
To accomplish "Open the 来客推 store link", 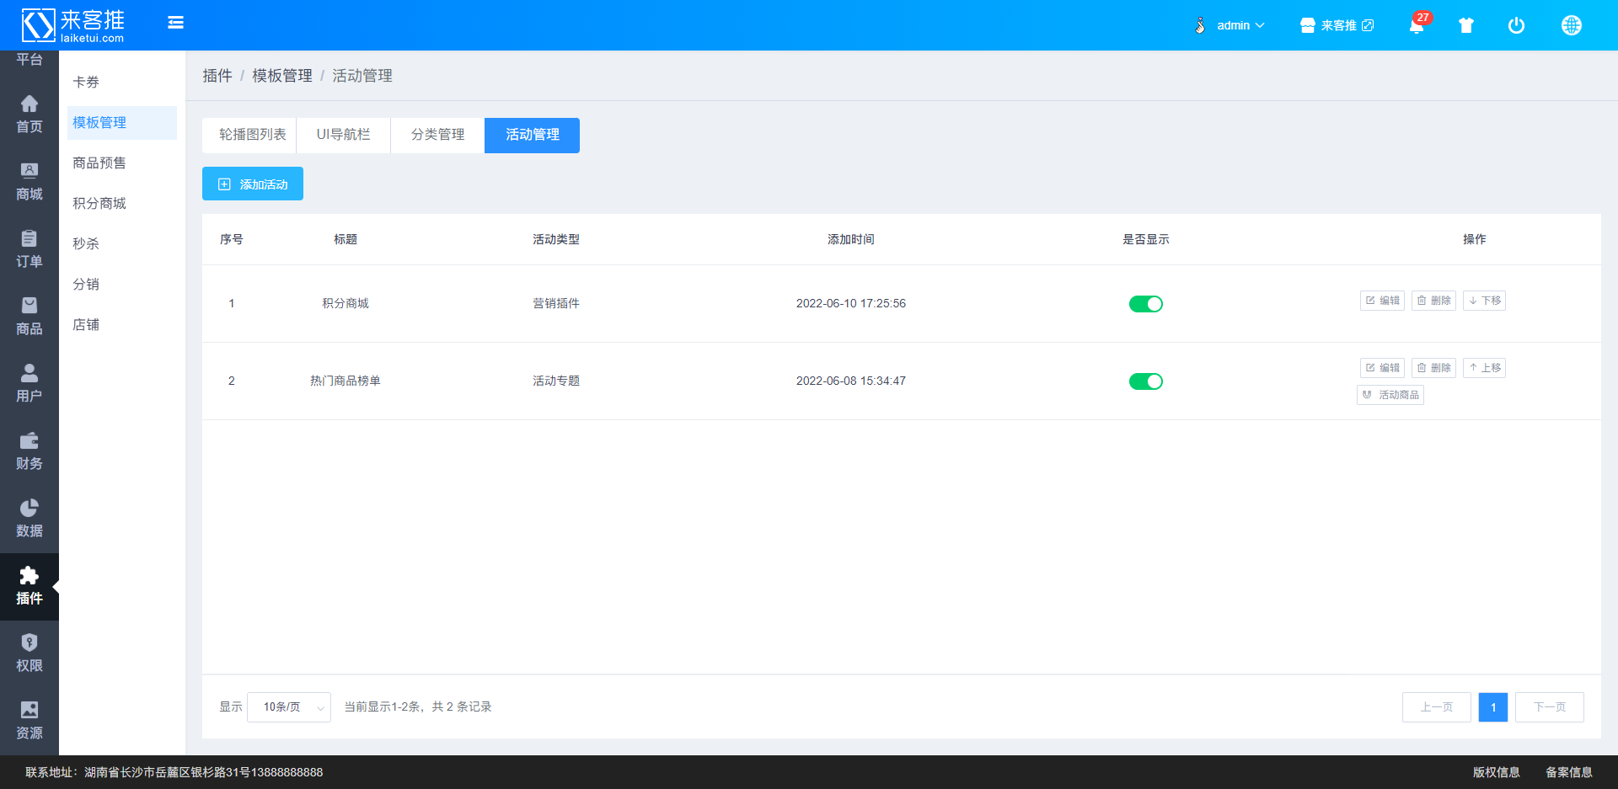I will click(x=1337, y=25).
